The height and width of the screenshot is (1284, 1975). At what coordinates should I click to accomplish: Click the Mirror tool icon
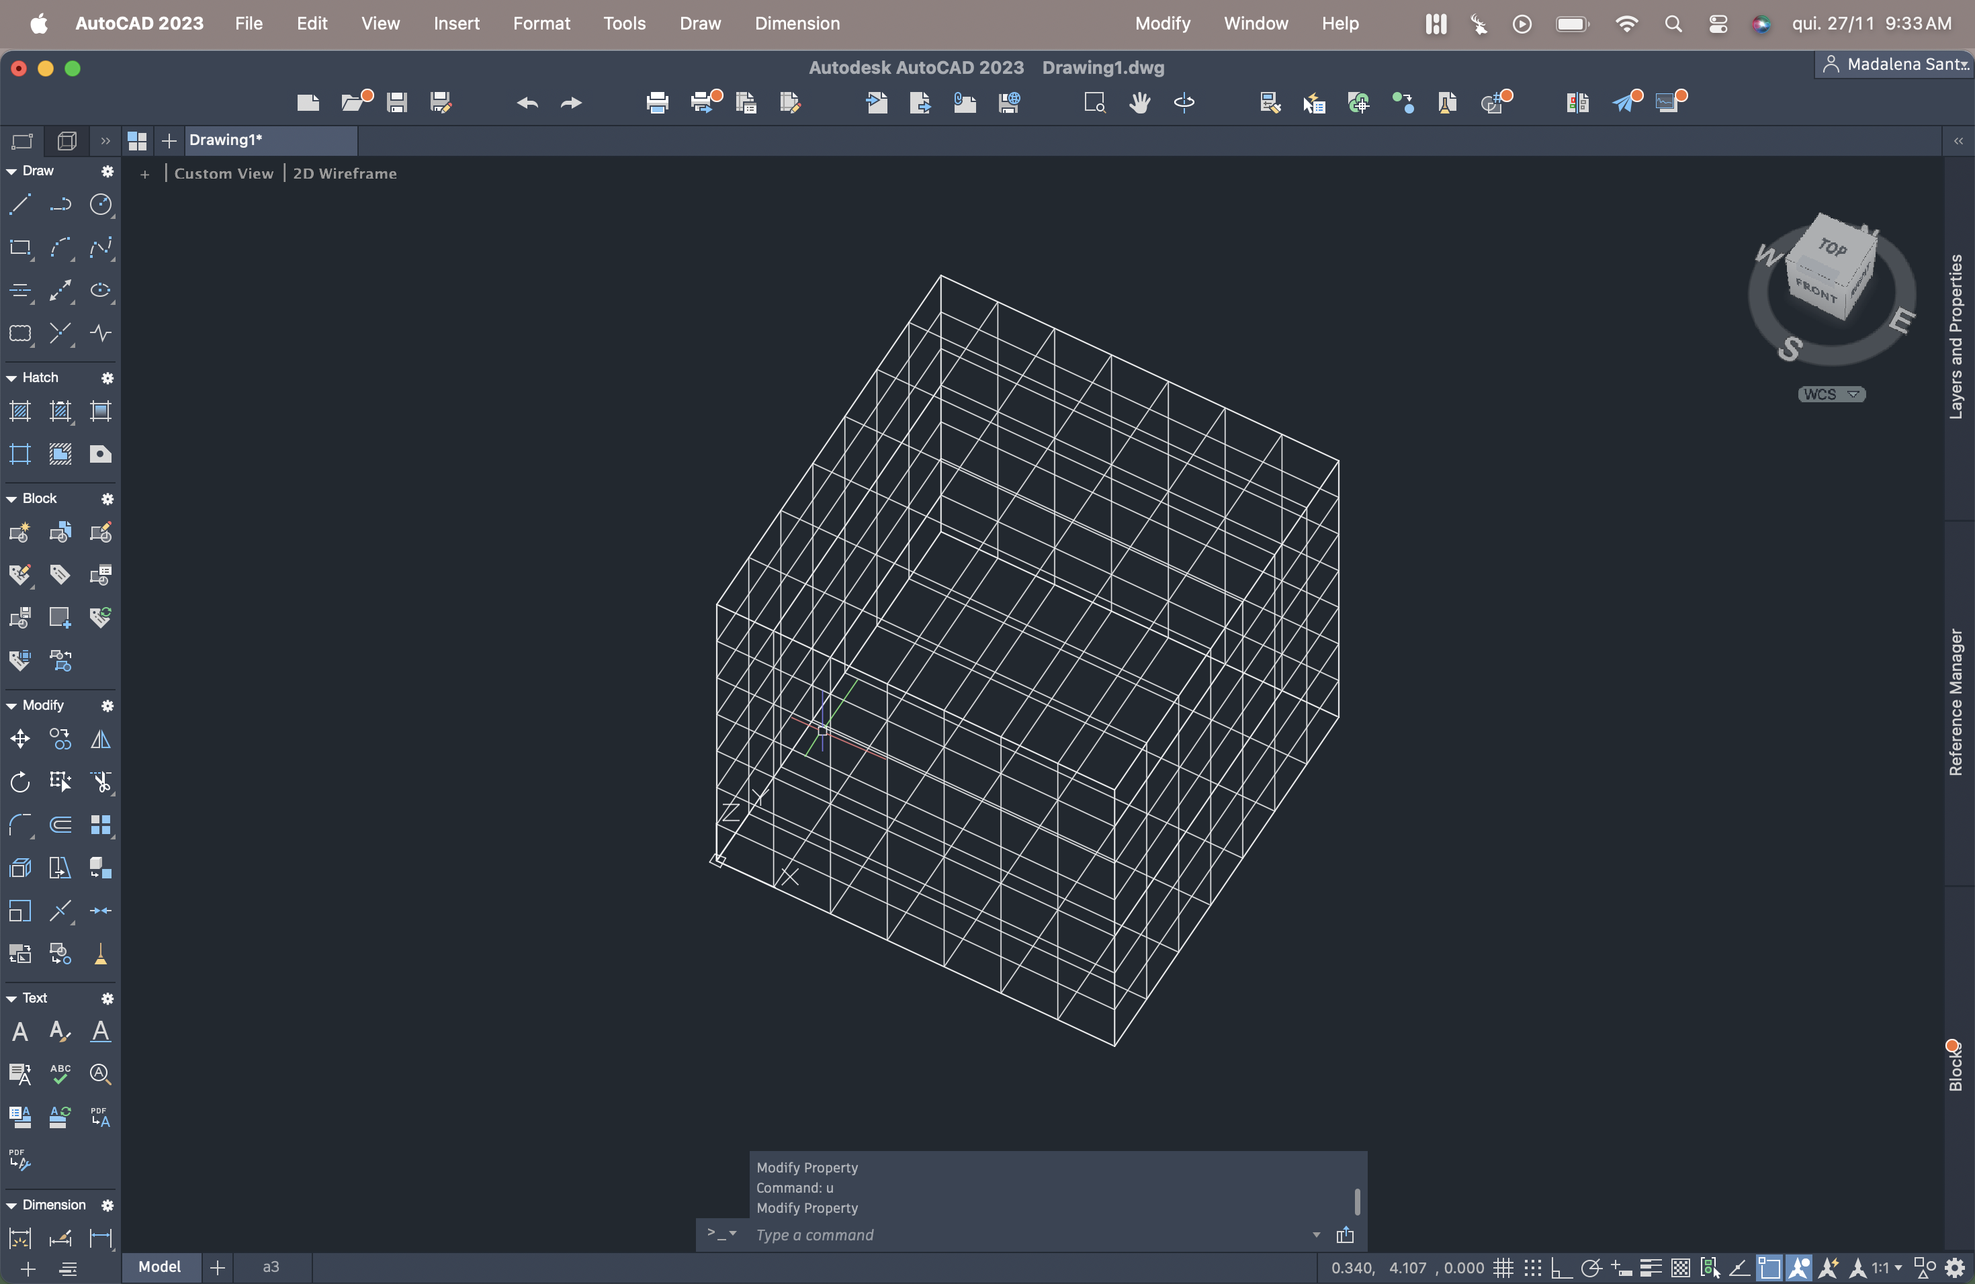tap(100, 738)
